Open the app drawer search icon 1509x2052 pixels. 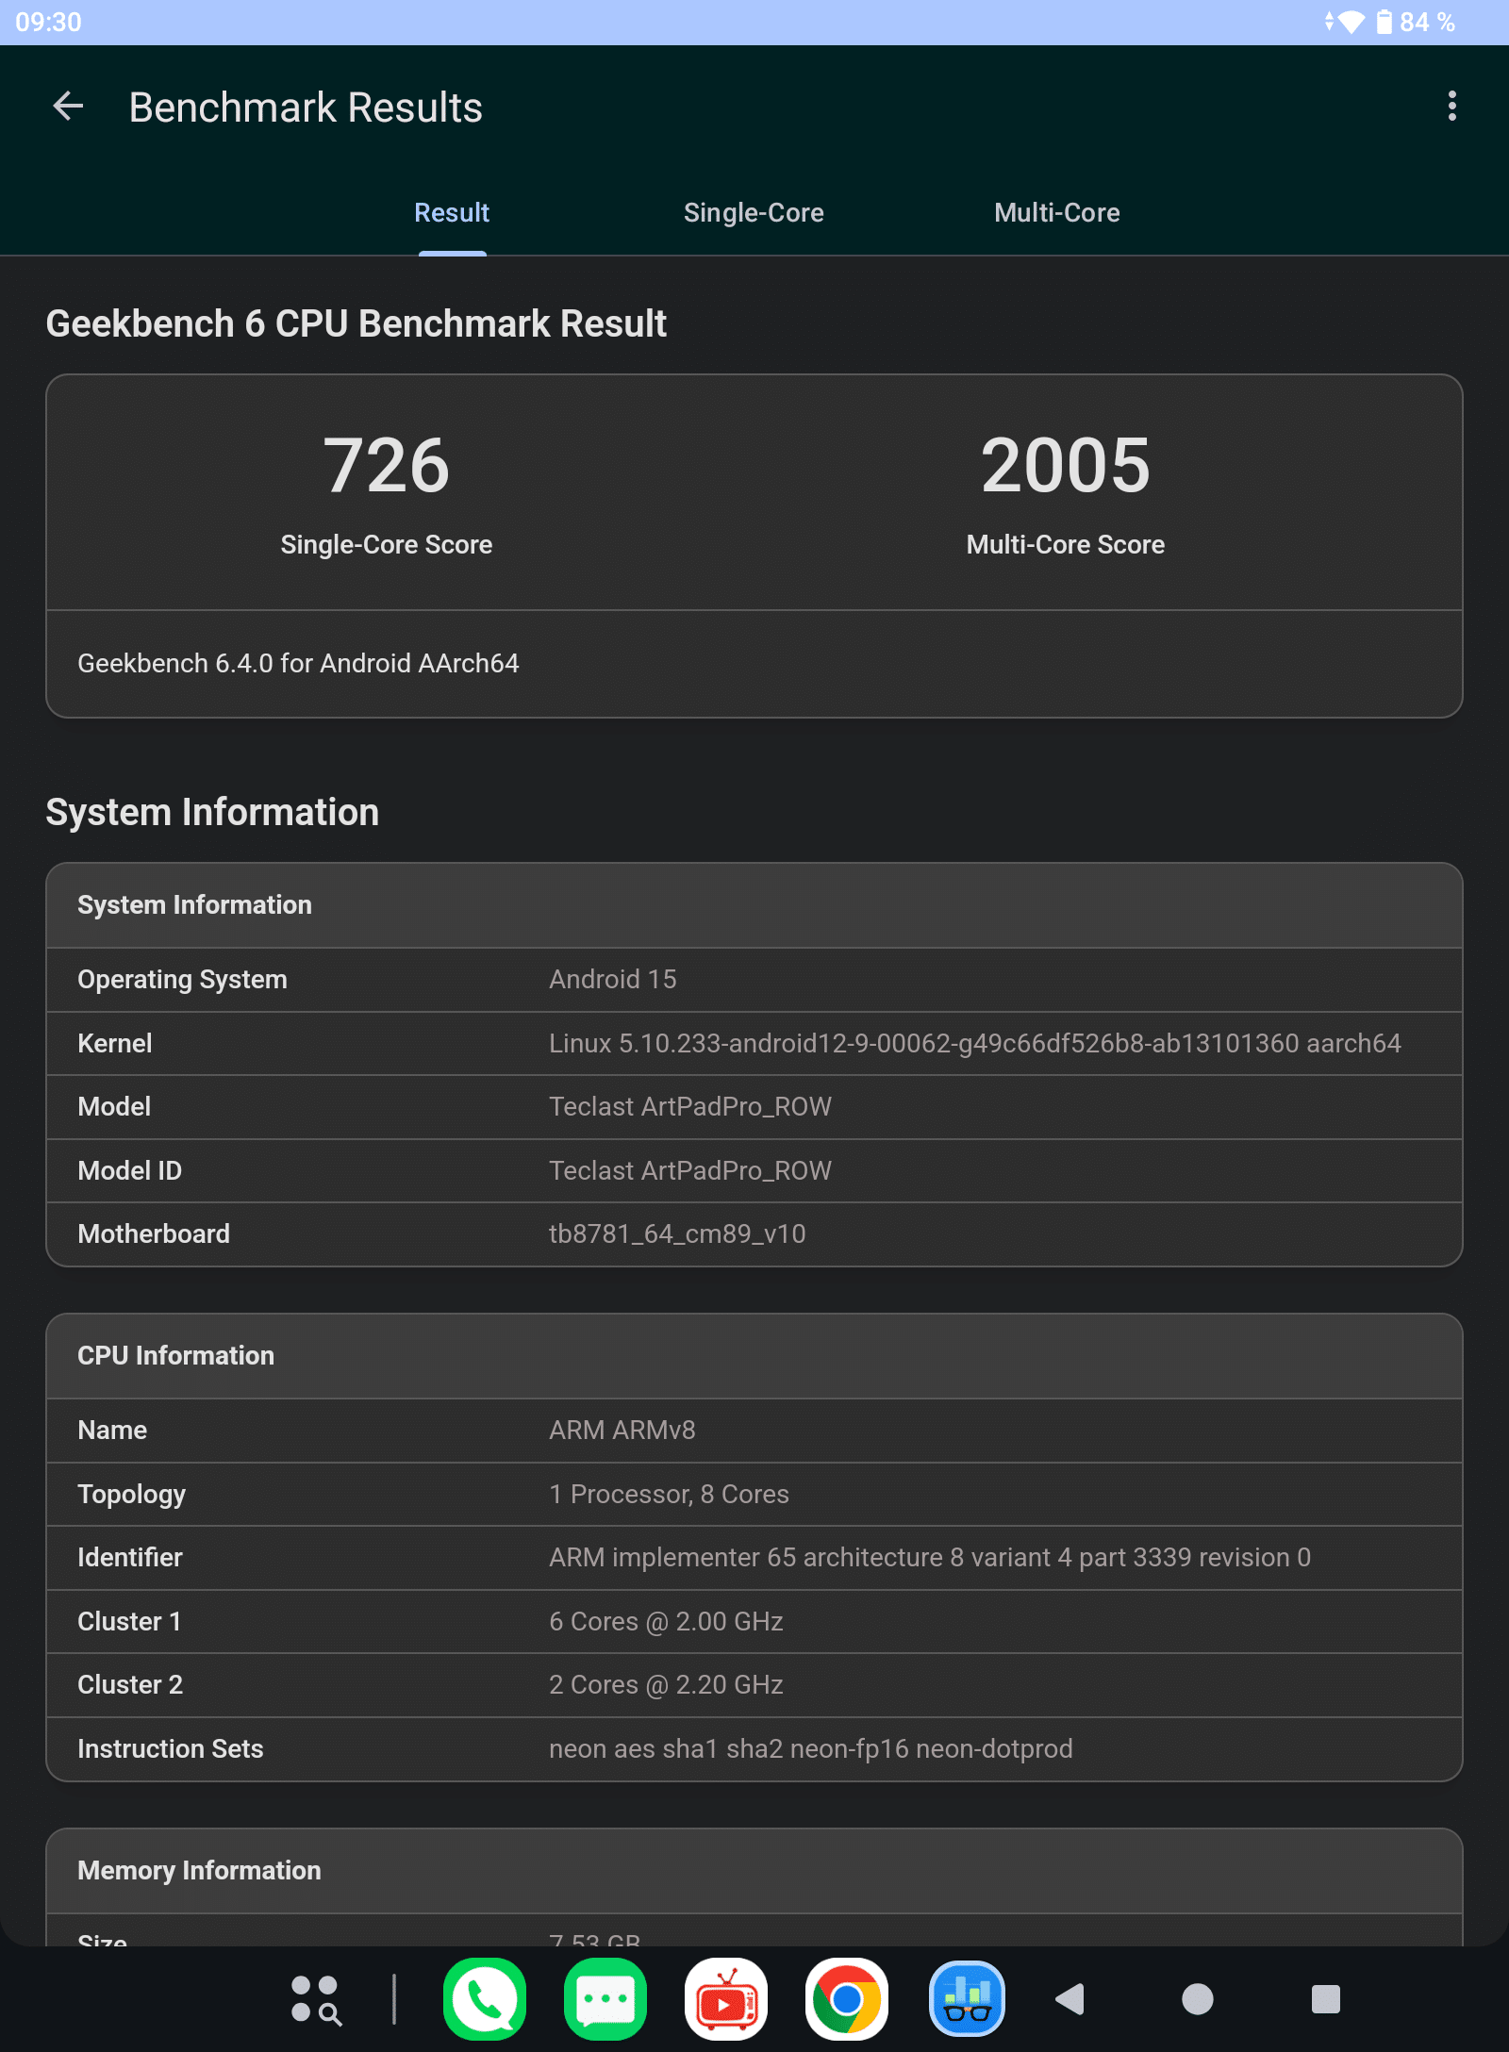[316, 1999]
